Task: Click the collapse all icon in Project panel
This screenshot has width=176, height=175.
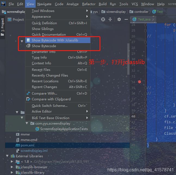Action: tap(110, 19)
